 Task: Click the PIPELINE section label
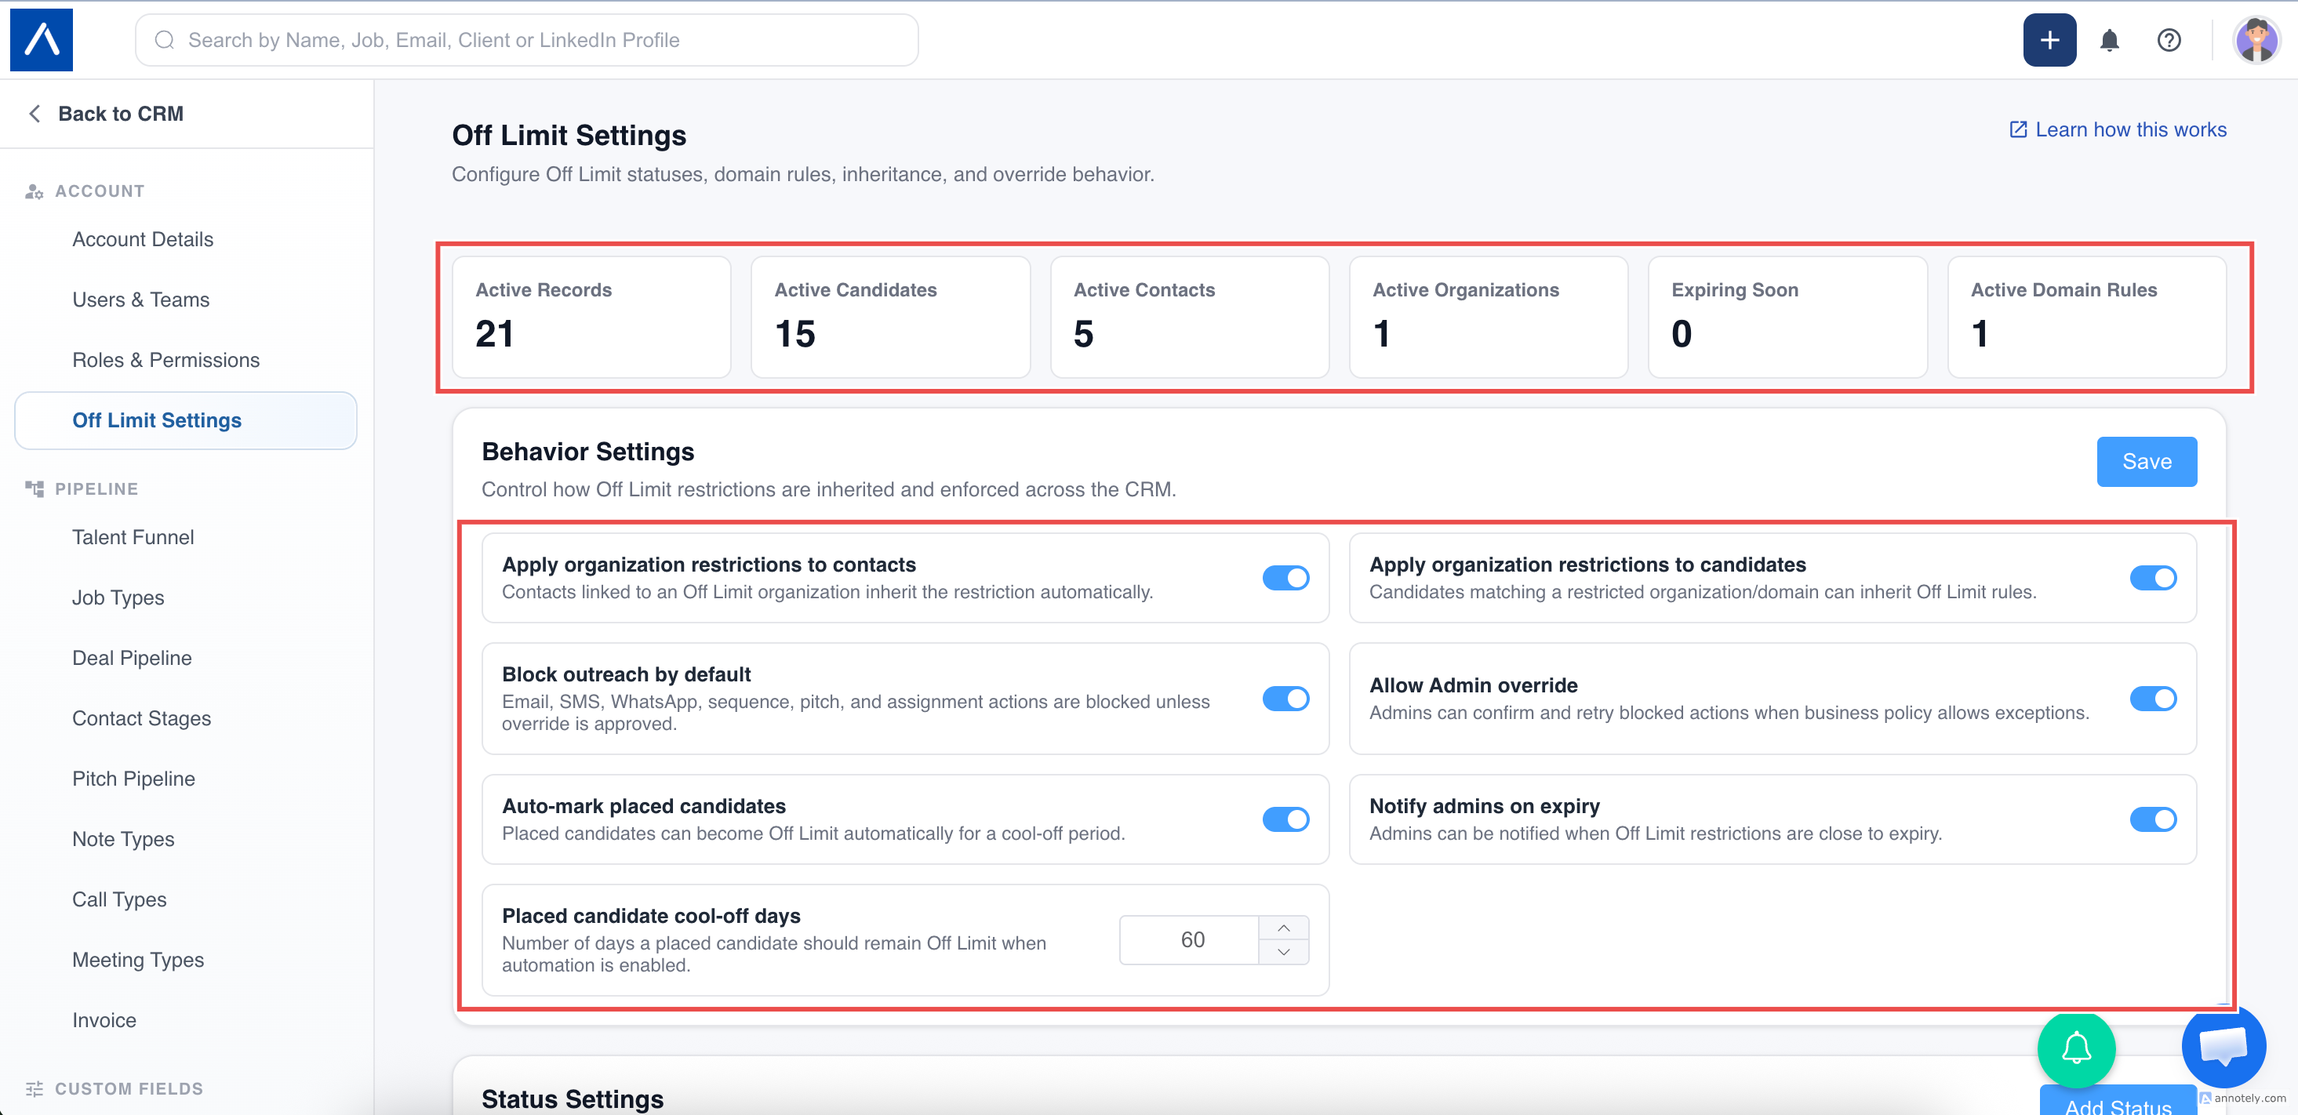[96, 488]
